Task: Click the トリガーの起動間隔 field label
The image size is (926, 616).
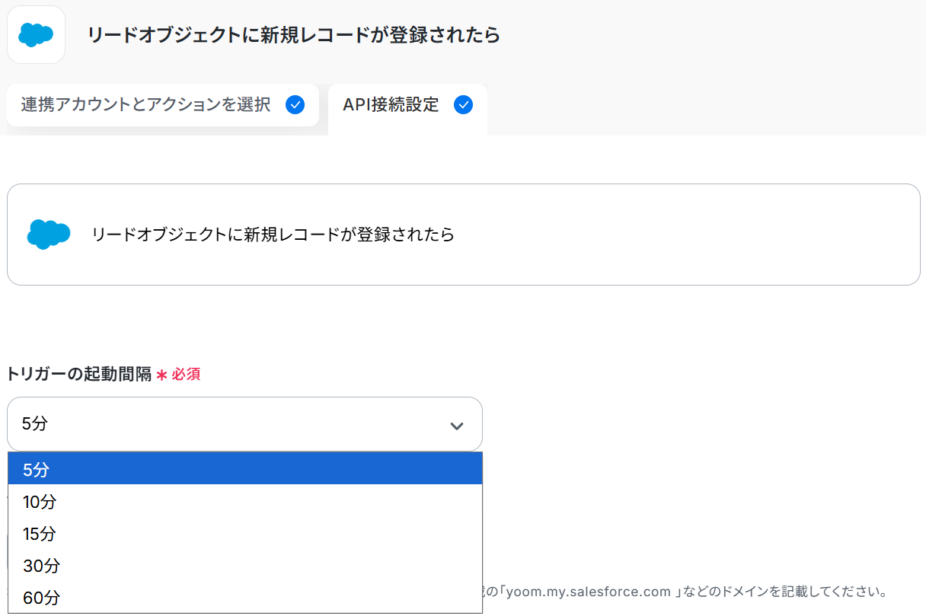Action: (x=79, y=375)
